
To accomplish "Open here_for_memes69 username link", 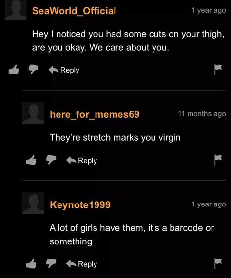I will coord(95,114).
